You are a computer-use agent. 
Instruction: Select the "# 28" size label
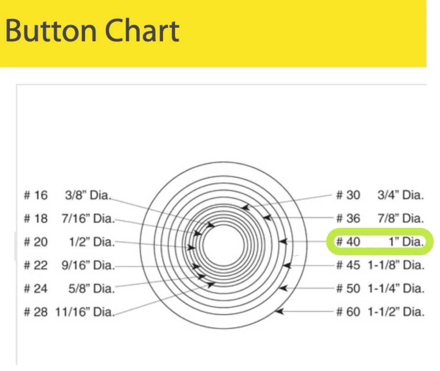tap(36, 312)
